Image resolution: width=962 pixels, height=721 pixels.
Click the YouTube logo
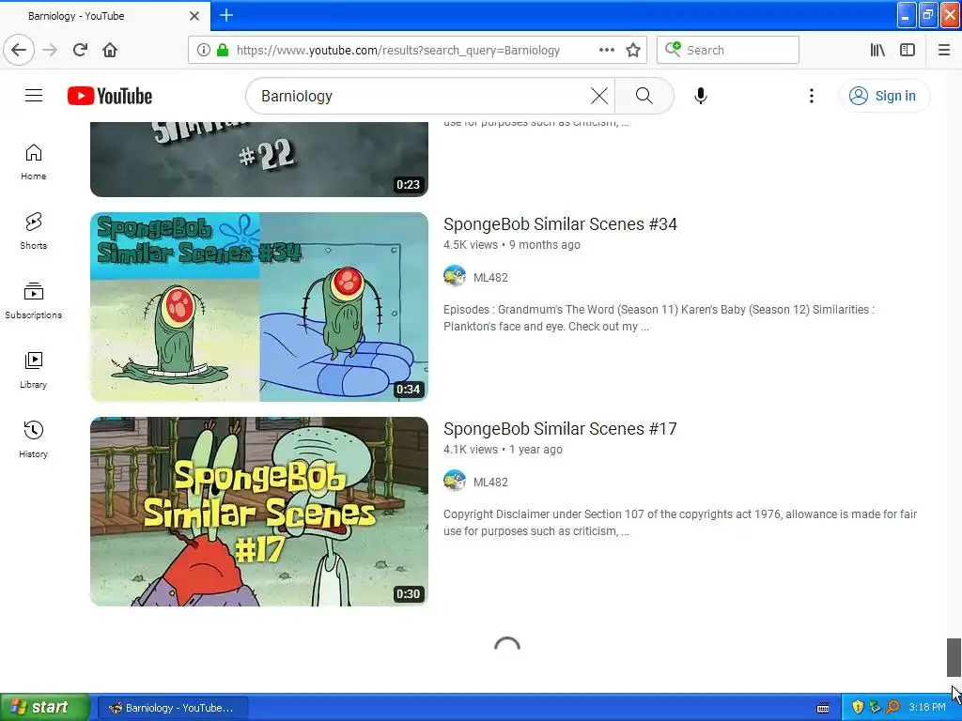(x=110, y=96)
